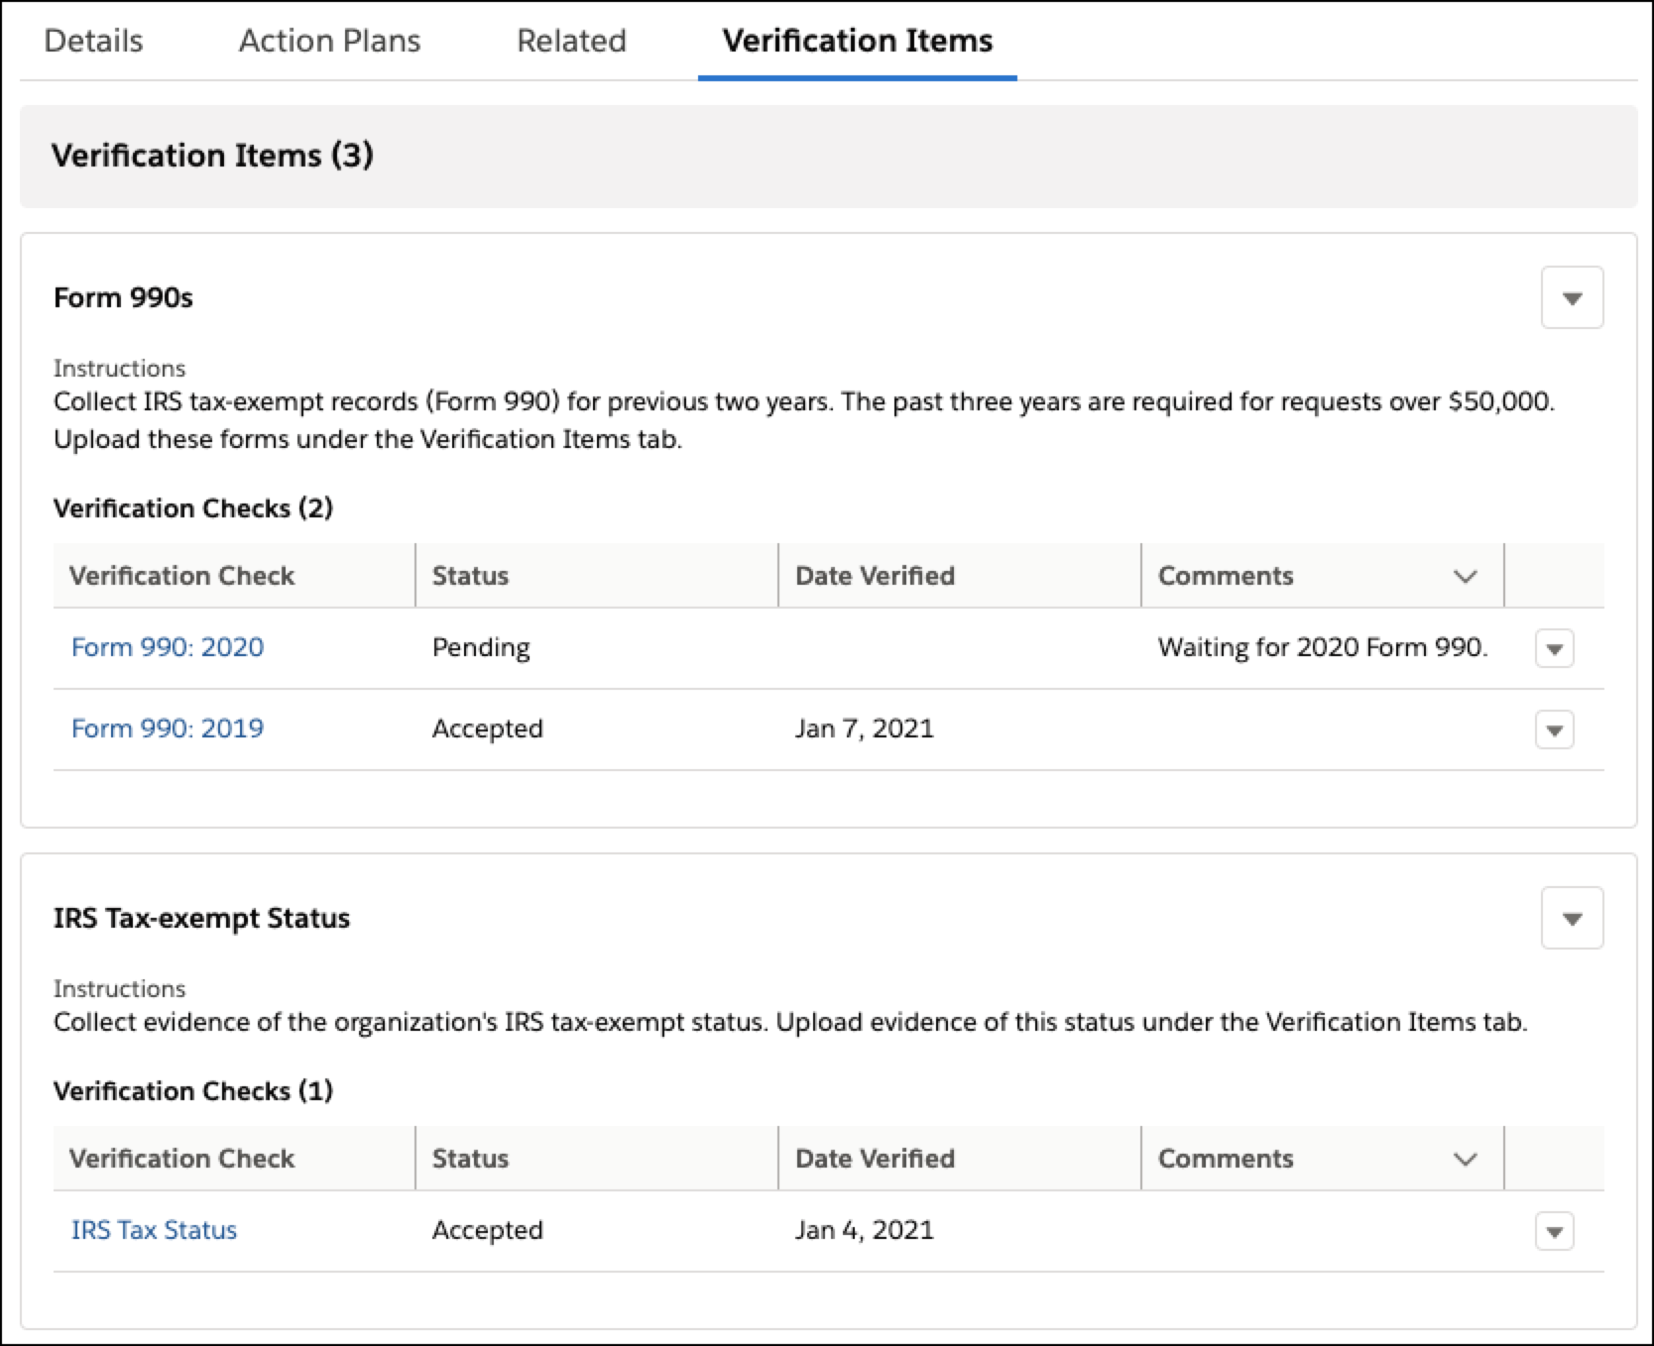1654x1346 pixels.
Task: Open the IRS Tax-exempt Status card actions menu
Action: [x=1573, y=918]
